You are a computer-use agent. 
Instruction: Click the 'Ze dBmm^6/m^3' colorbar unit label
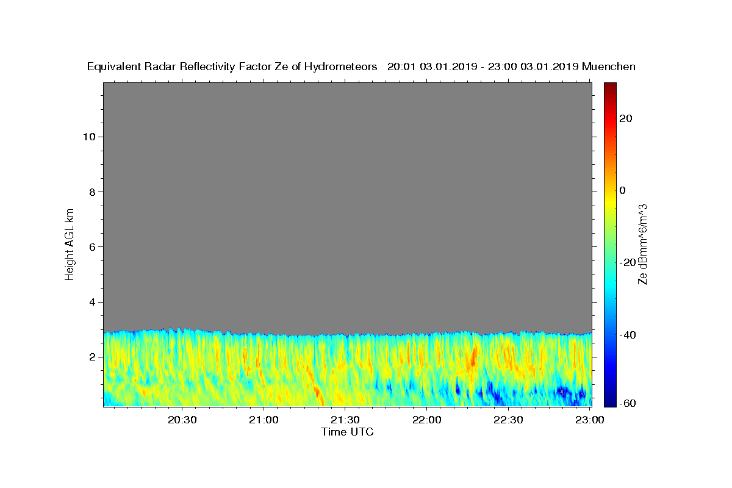tap(642, 244)
